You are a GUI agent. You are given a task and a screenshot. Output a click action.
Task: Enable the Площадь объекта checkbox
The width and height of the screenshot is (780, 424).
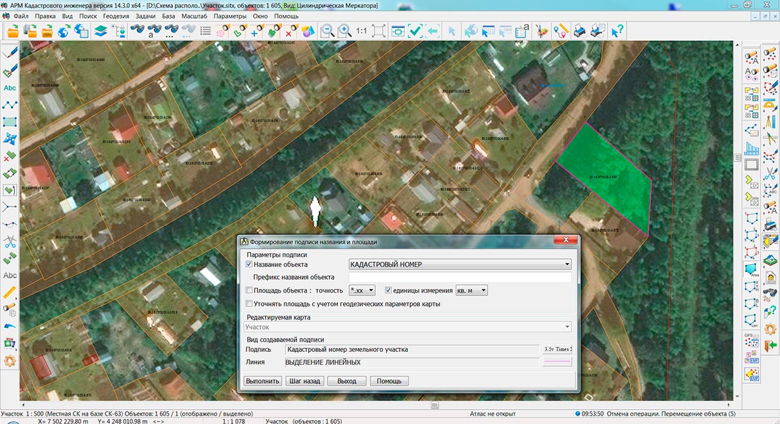249,291
